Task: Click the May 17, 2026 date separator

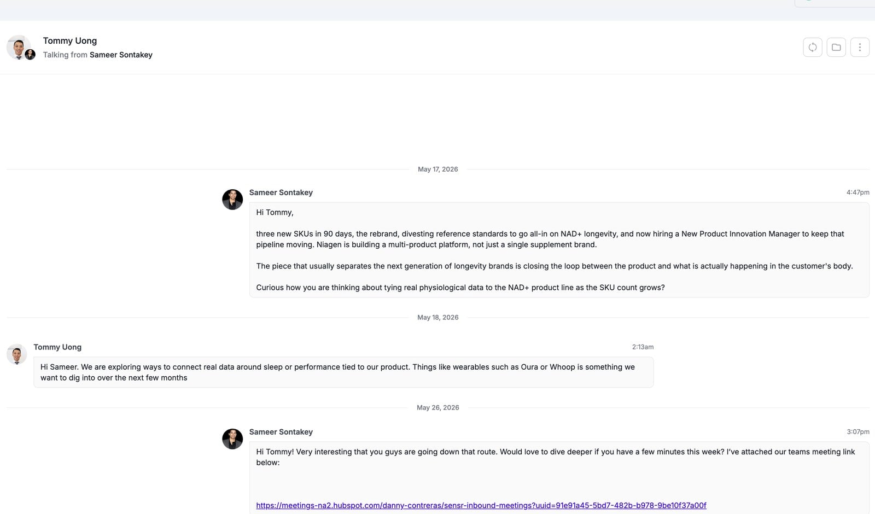Action: [437, 170]
